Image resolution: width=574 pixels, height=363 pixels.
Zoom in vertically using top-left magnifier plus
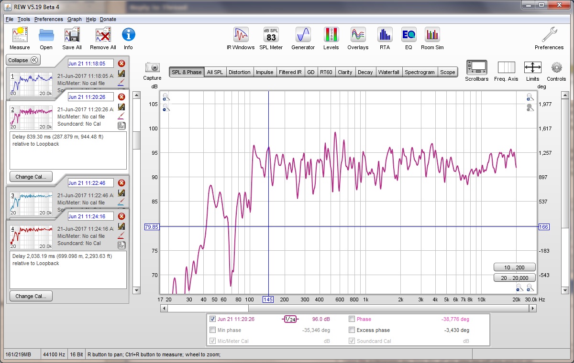click(166, 98)
